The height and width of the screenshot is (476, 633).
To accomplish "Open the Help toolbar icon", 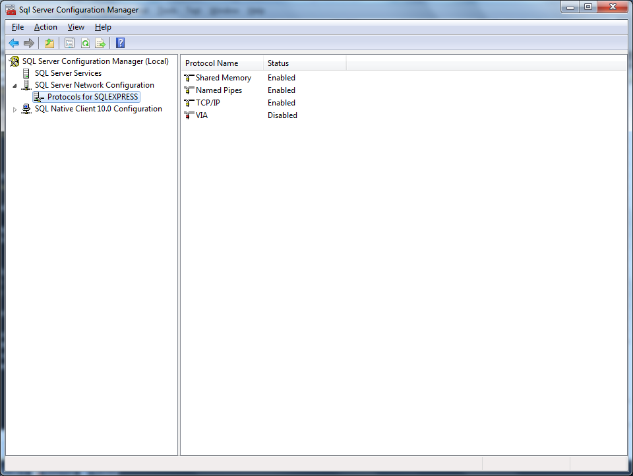I will (120, 44).
